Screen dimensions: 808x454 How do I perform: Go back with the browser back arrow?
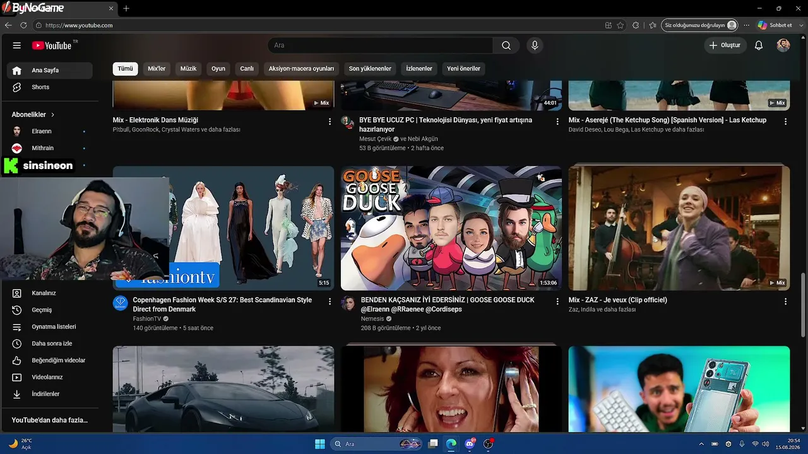[x=8, y=25]
